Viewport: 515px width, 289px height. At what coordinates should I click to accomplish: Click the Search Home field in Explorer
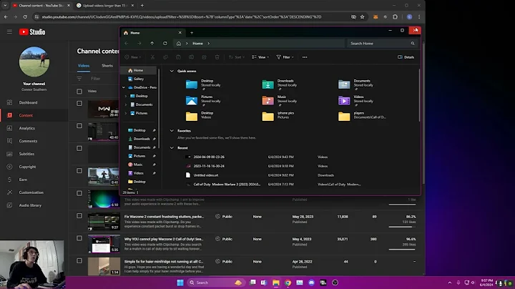tap(382, 44)
